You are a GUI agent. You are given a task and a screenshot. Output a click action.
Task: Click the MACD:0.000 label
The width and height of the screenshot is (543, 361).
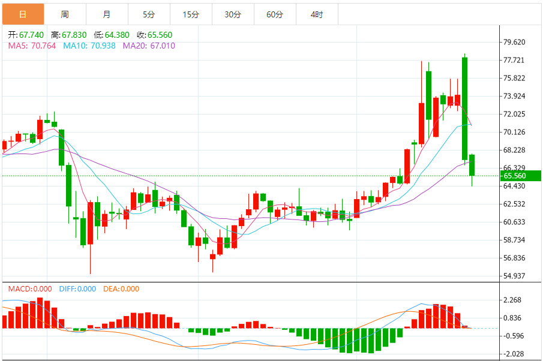pyautogui.click(x=30, y=289)
